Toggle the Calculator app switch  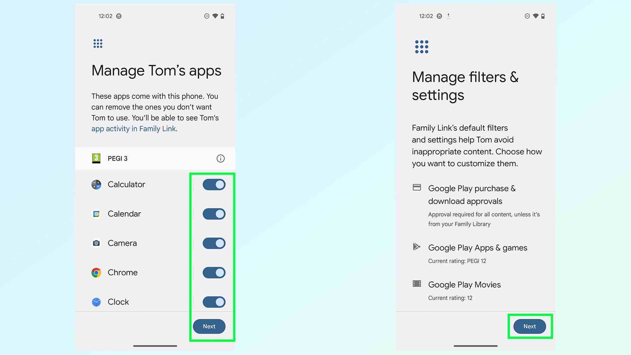(x=214, y=185)
